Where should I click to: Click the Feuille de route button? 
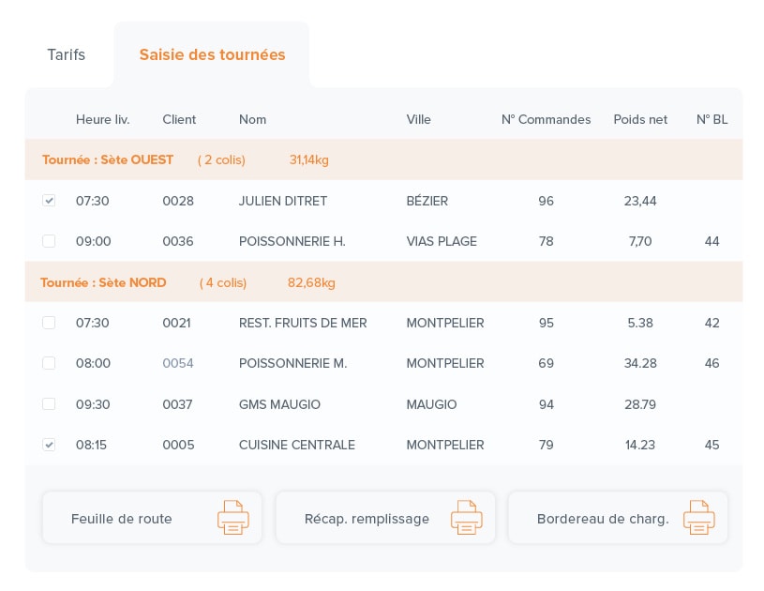point(122,518)
